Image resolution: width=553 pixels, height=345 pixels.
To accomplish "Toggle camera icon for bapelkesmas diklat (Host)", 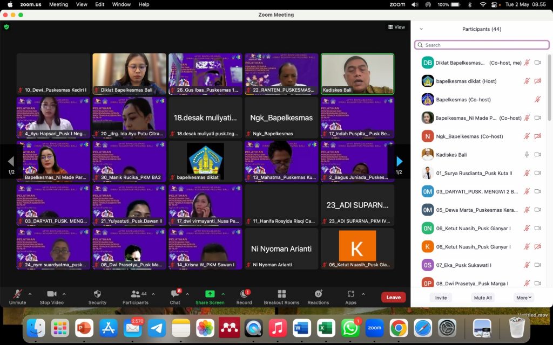I will [x=537, y=81].
